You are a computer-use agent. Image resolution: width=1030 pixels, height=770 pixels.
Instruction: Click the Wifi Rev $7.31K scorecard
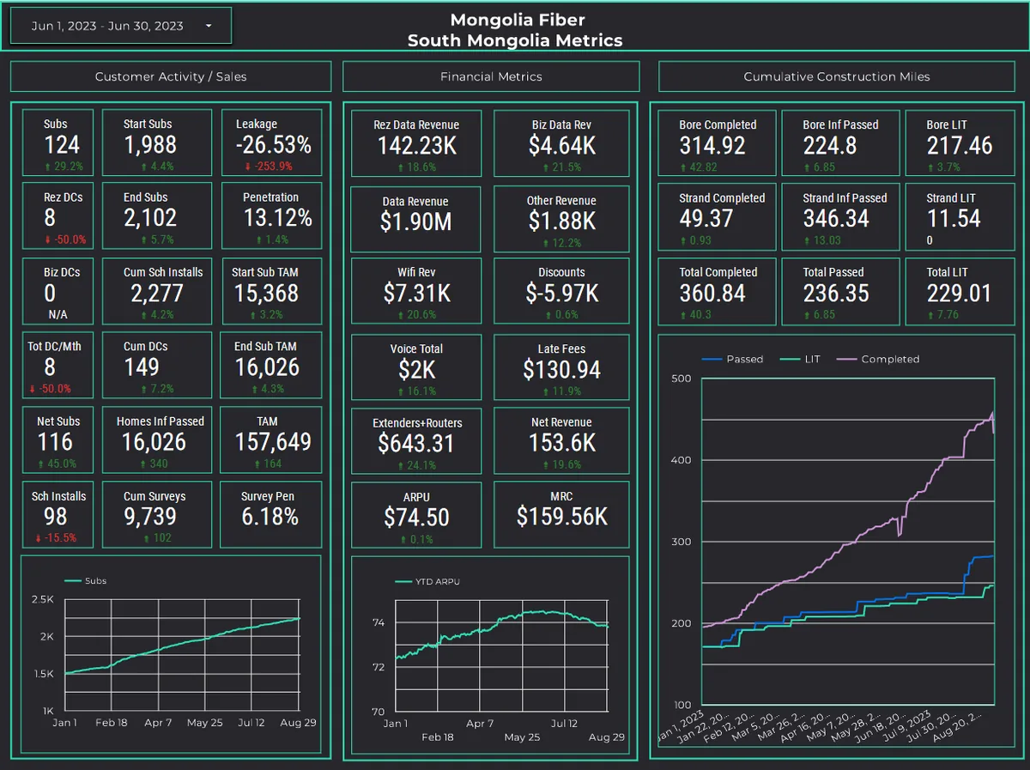[416, 293]
